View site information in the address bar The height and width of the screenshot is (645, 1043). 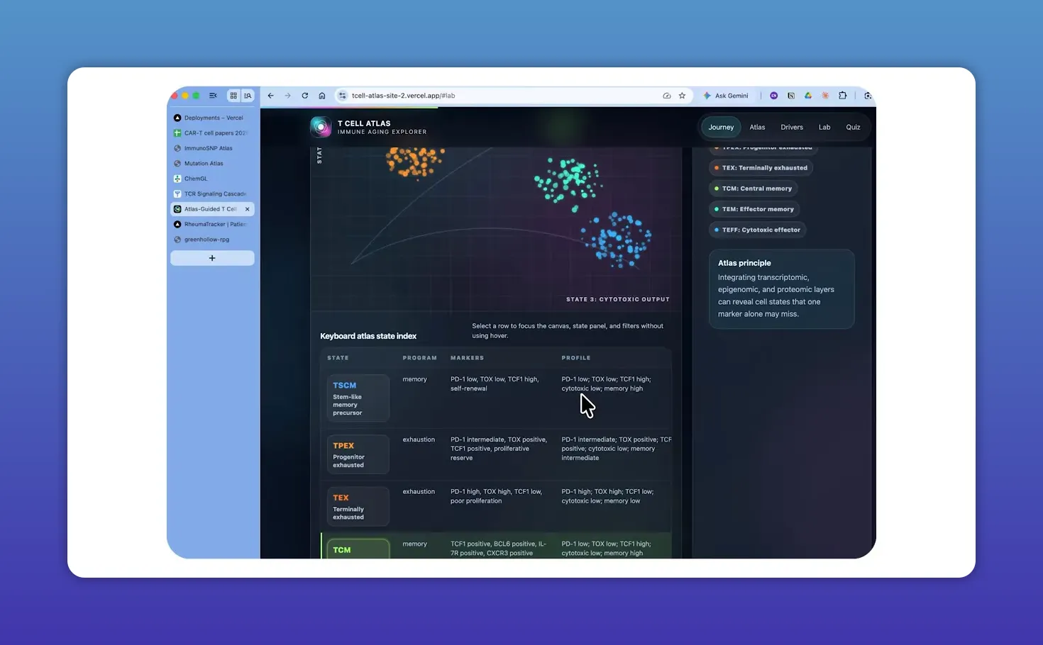342,96
